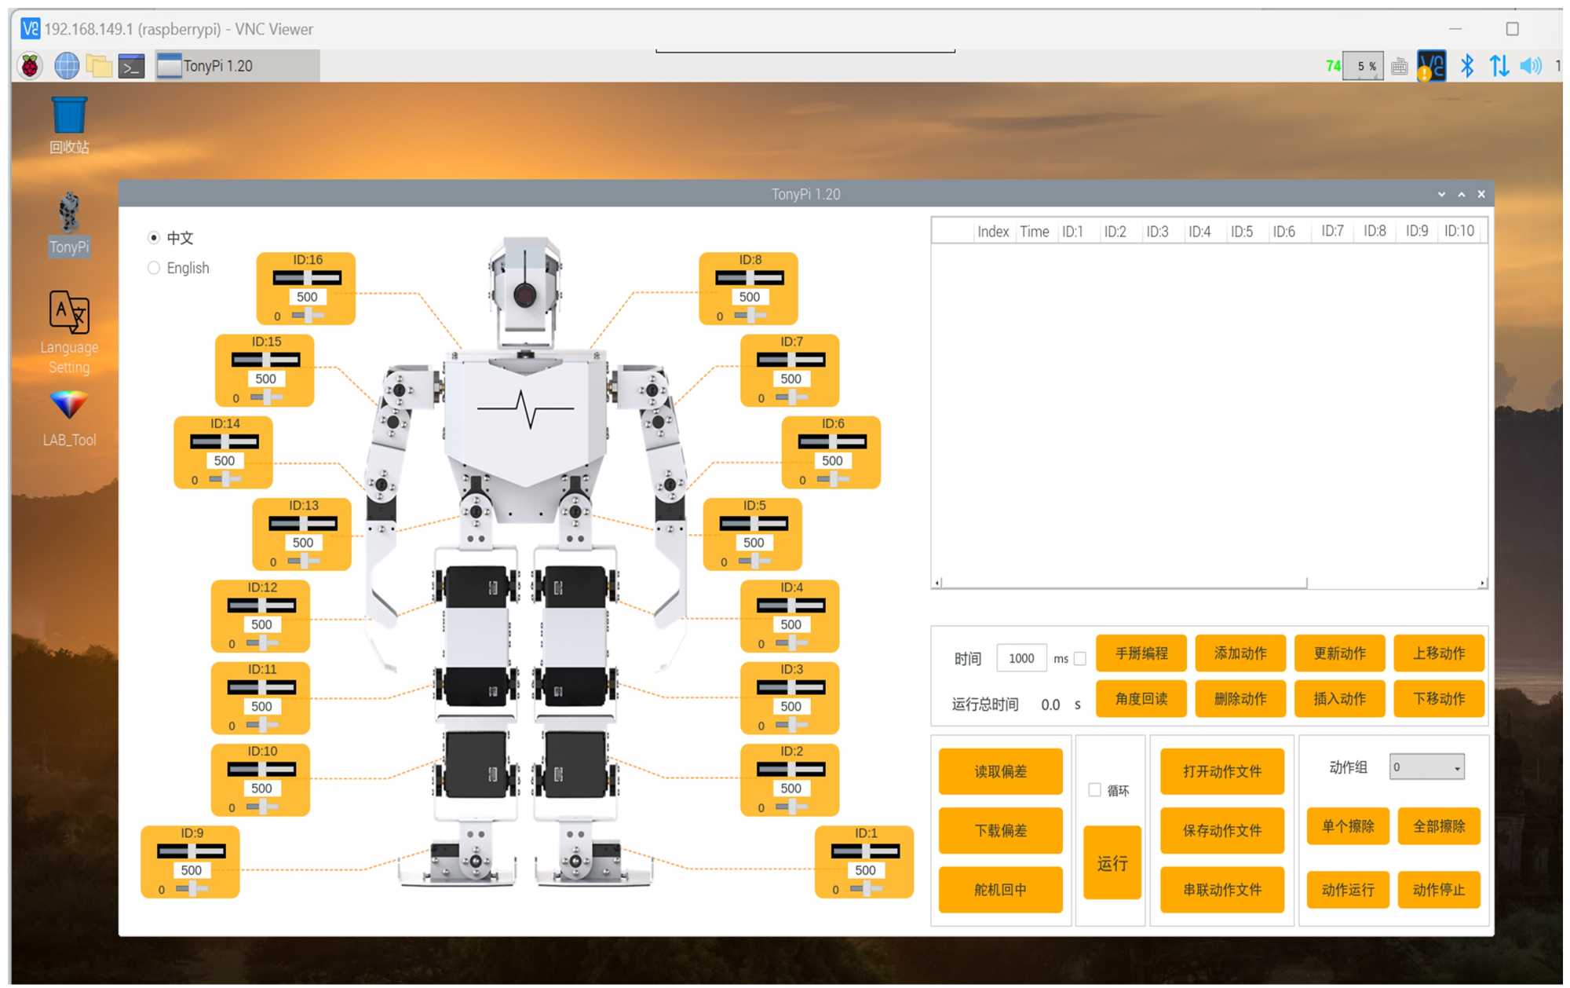Select the English language radio button

(x=154, y=269)
